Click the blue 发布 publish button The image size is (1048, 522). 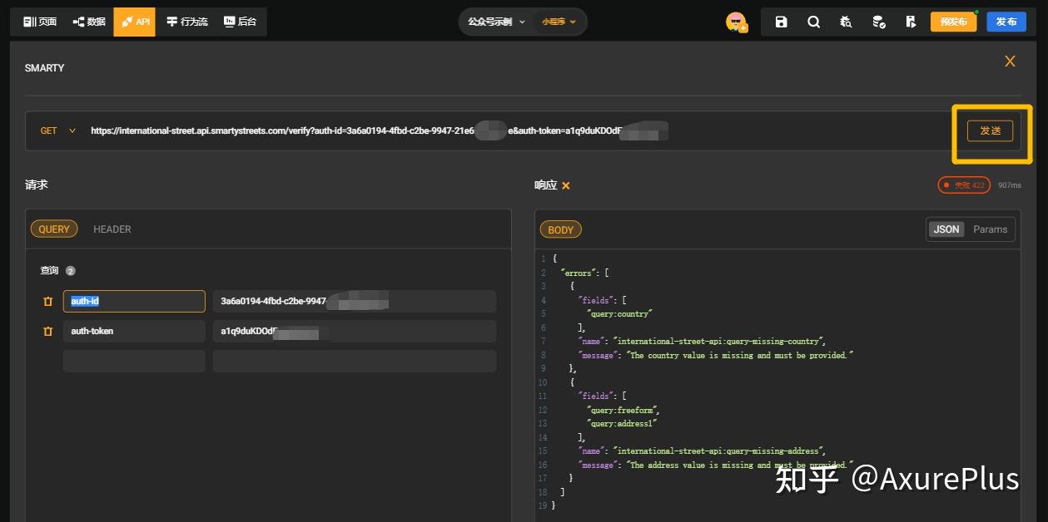(1006, 22)
